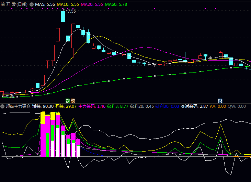The image size is (251, 182).
Task: Click the green 跌 event marker icon
Action: coord(68,101)
